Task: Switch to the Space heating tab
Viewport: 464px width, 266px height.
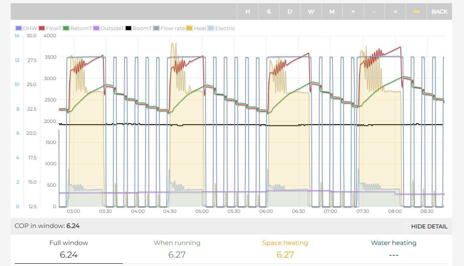Action: pos(285,249)
